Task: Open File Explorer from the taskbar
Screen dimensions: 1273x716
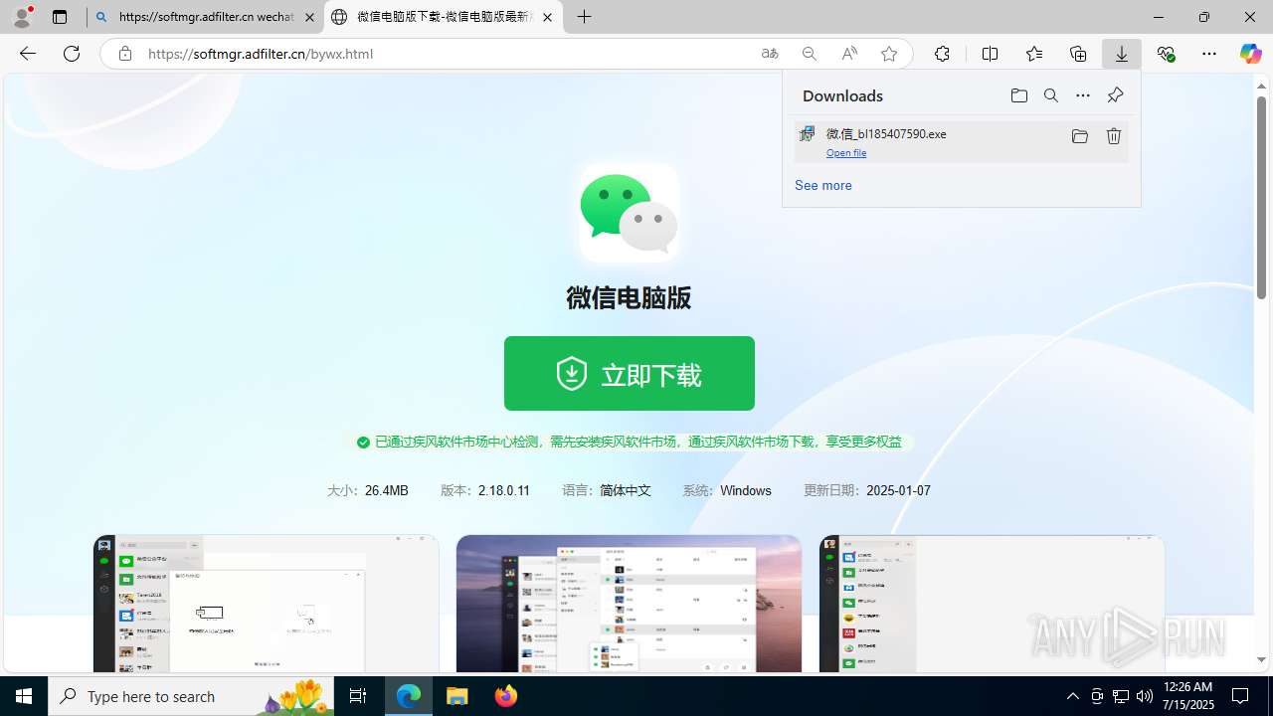Action: pos(457,696)
